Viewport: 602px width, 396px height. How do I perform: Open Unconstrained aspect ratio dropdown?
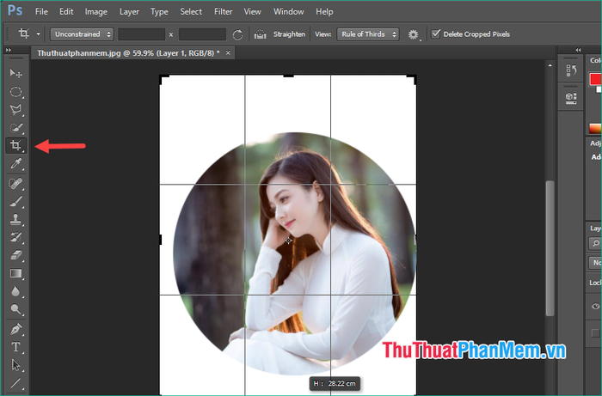[x=82, y=34]
